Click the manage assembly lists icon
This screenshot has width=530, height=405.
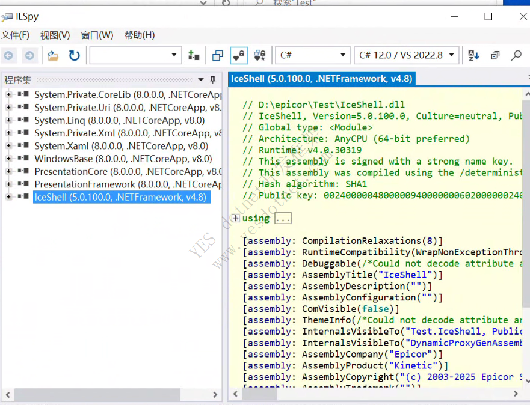(194, 56)
